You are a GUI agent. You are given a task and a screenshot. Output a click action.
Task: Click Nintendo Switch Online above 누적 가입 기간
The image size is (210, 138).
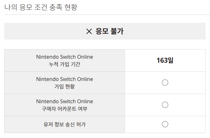pyautogui.click(x=64, y=57)
